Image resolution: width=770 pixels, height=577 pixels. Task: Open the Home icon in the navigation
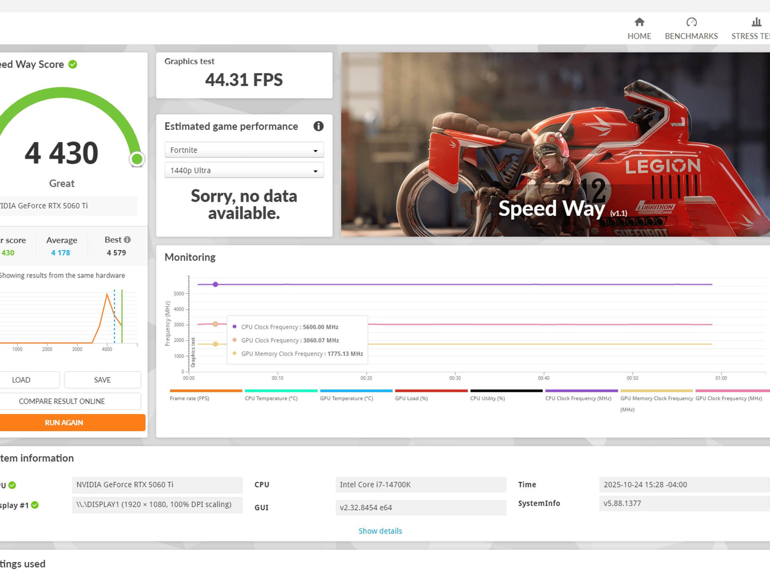click(639, 22)
